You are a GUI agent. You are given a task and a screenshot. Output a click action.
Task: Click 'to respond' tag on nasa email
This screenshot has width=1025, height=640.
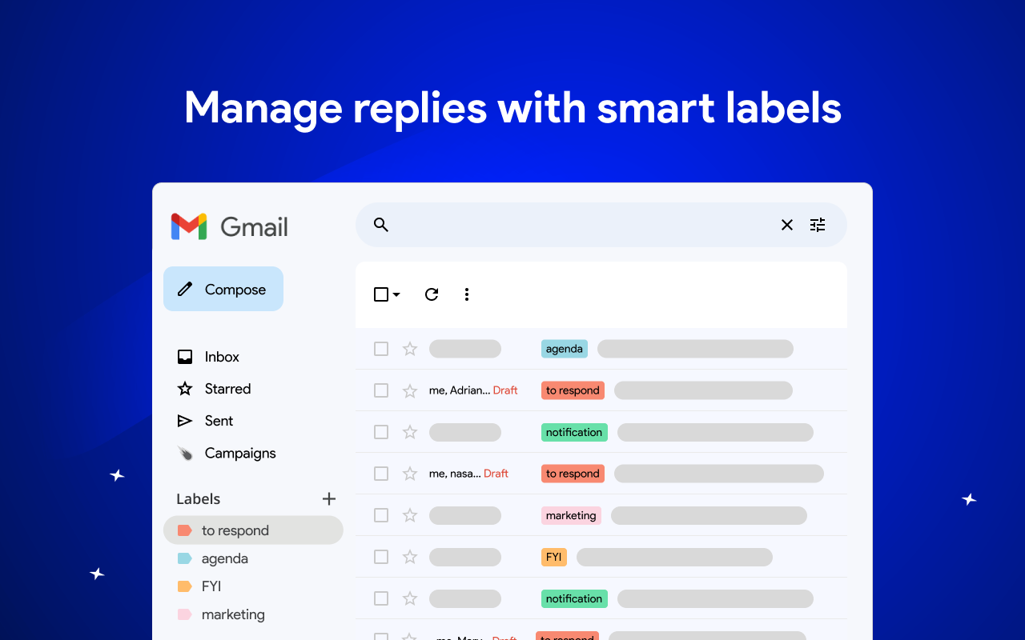pyautogui.click(x=573, y=474)
